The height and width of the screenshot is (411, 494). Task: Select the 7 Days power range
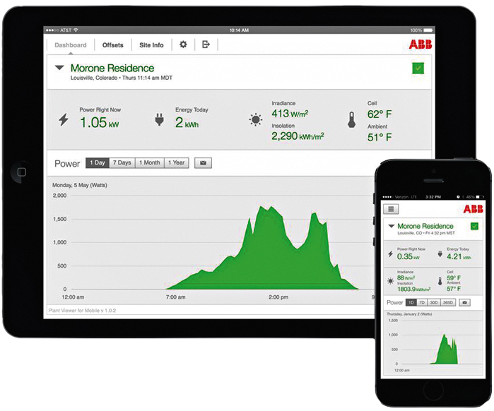click(122, 163)
